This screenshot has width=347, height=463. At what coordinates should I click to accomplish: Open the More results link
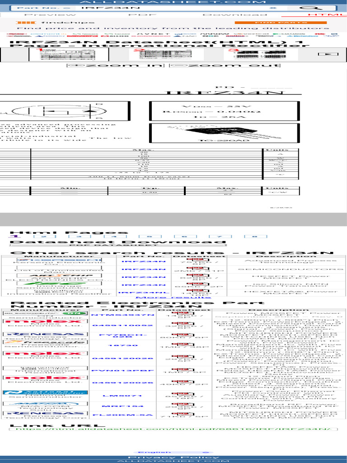[173, 298]
